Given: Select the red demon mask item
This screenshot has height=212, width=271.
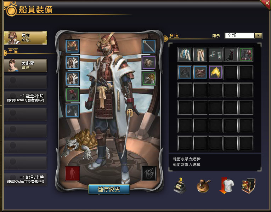Looking at the screenshot, I should click(x=200, y=72).
